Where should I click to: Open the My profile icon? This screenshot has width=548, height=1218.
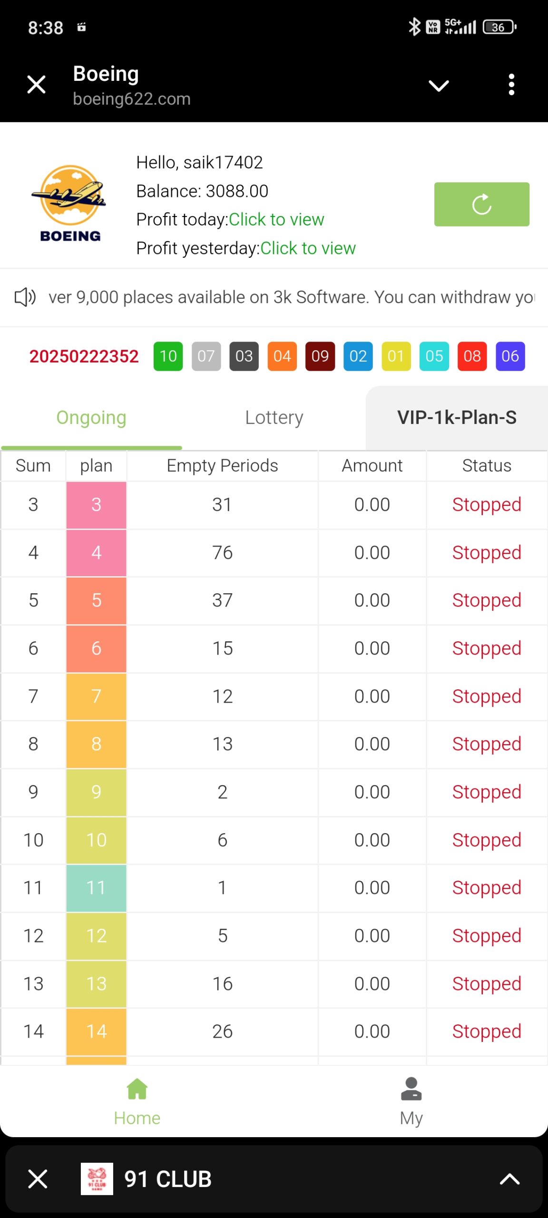tap(411, 1090)
